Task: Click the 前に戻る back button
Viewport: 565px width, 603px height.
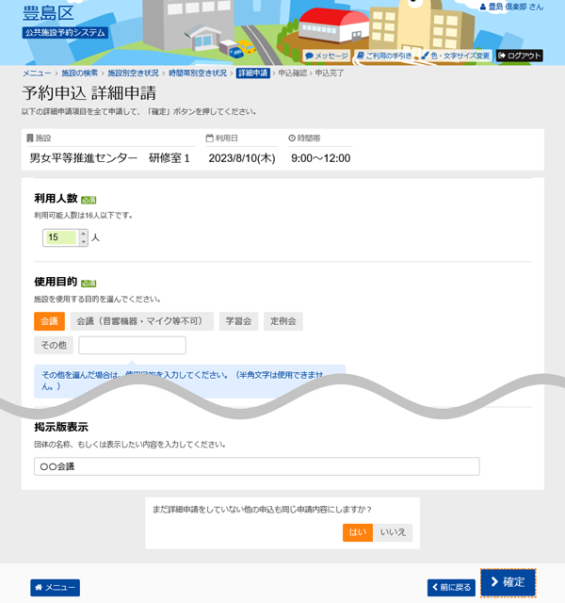Action: [451, 588]
